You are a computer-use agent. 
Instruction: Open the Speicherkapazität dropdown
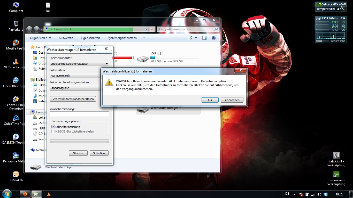79,64
